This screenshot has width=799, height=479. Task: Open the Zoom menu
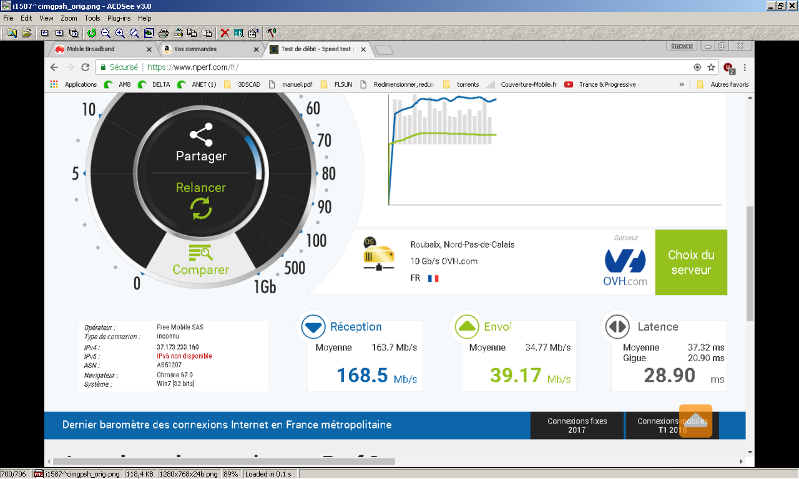click(x=69, y=18)
